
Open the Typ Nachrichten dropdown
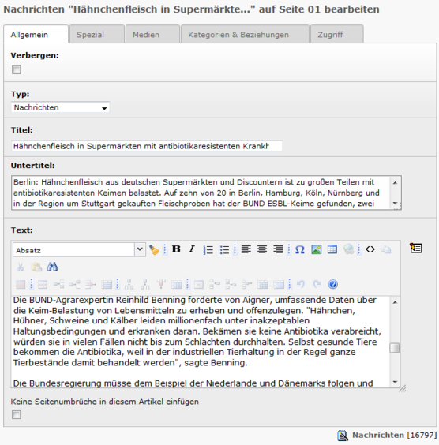pyautogui.click(x=60, y=107)
